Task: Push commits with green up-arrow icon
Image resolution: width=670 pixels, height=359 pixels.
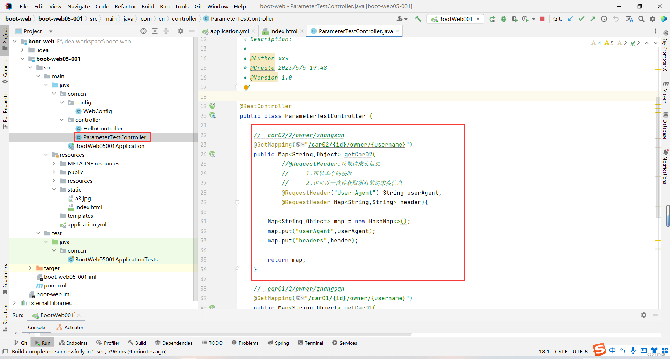Action: [593, 19]
